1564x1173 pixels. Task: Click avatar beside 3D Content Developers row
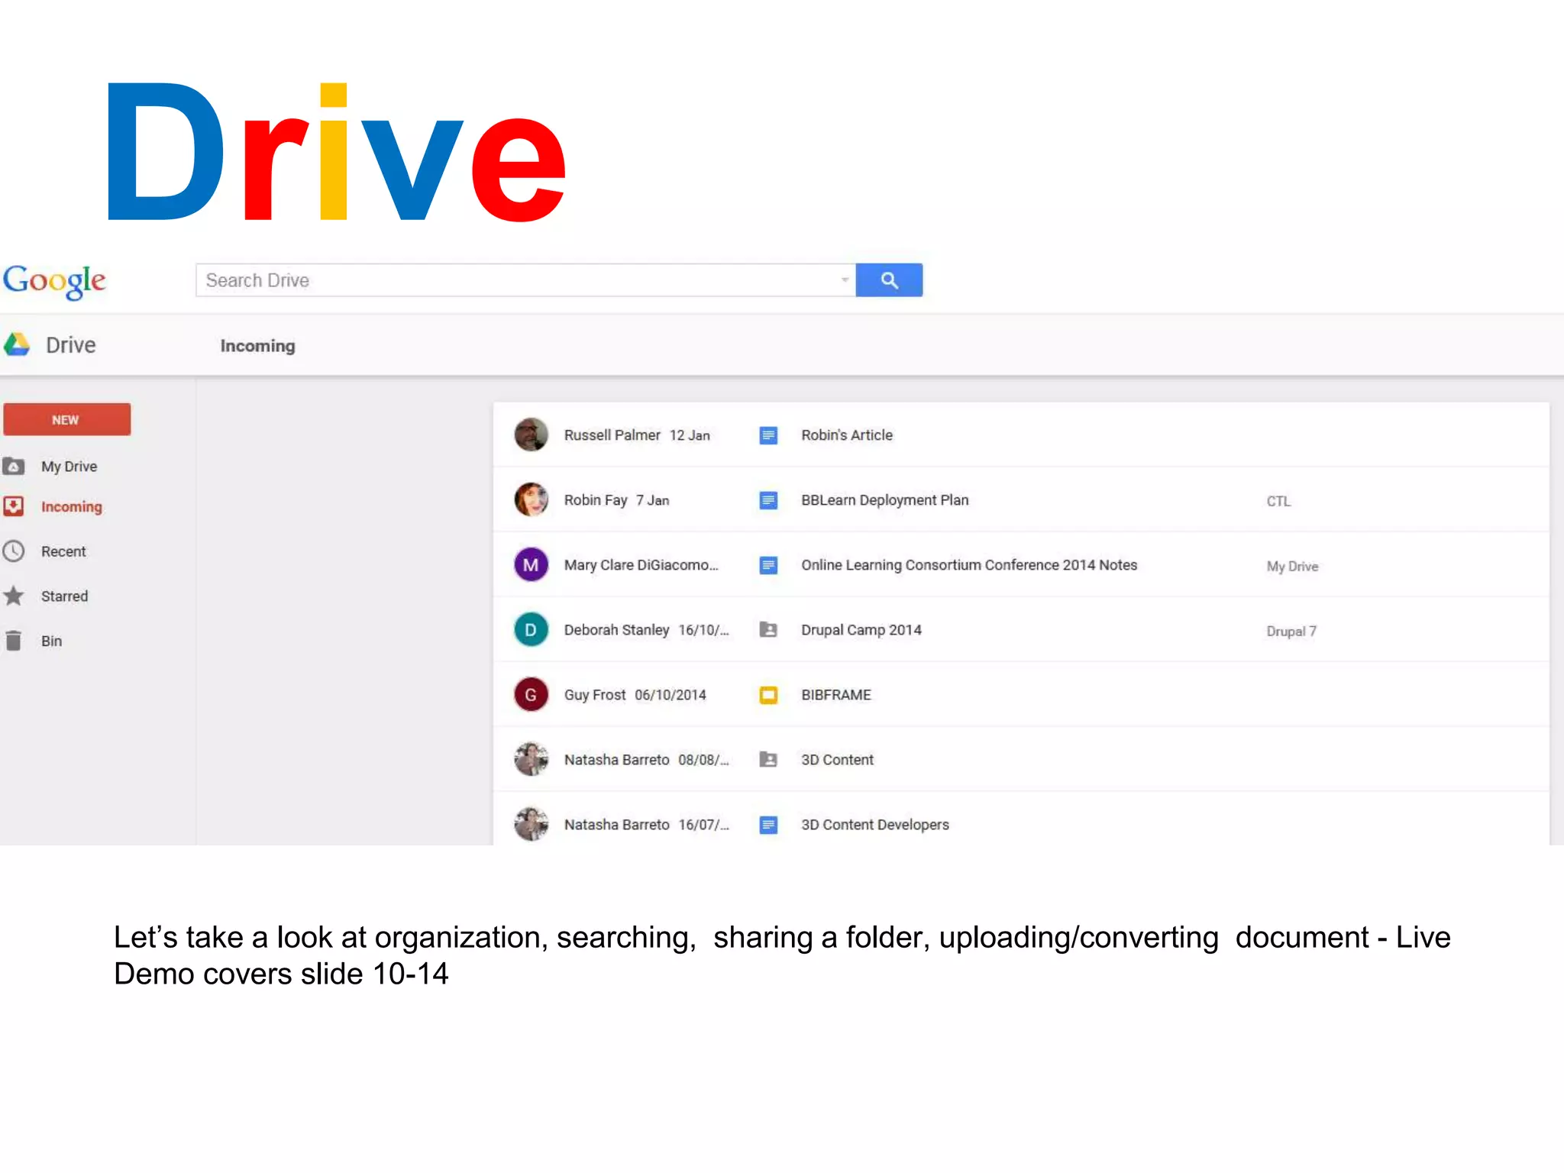[x=531, y=825]
